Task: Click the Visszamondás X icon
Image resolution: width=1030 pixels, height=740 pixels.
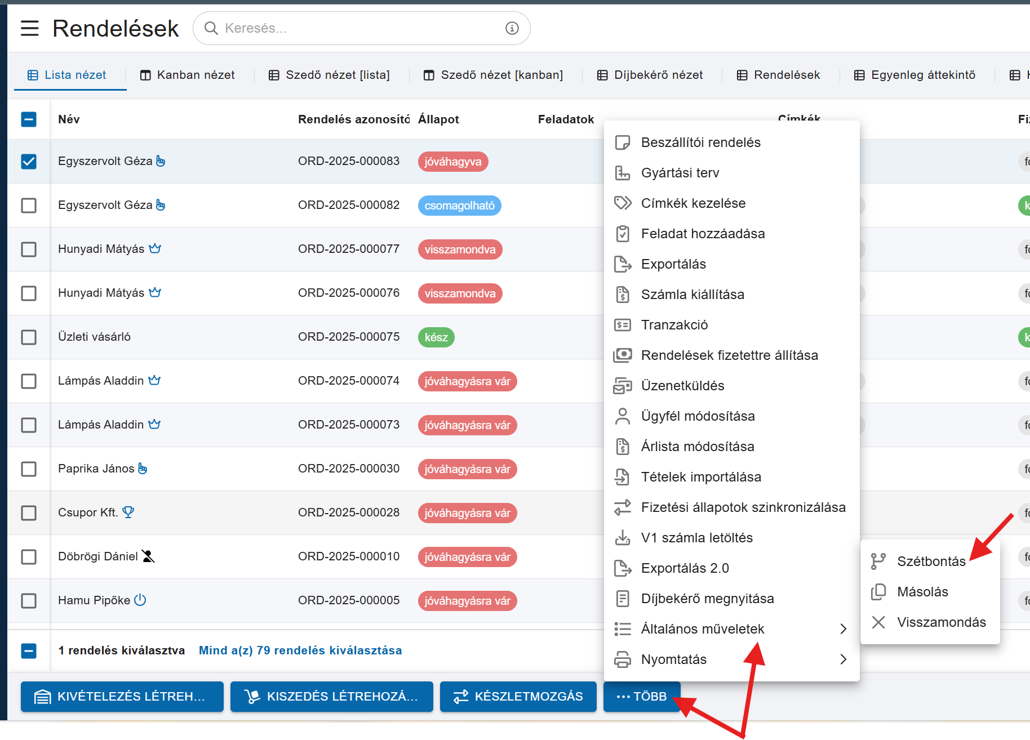Action: [x=878, y=622]
